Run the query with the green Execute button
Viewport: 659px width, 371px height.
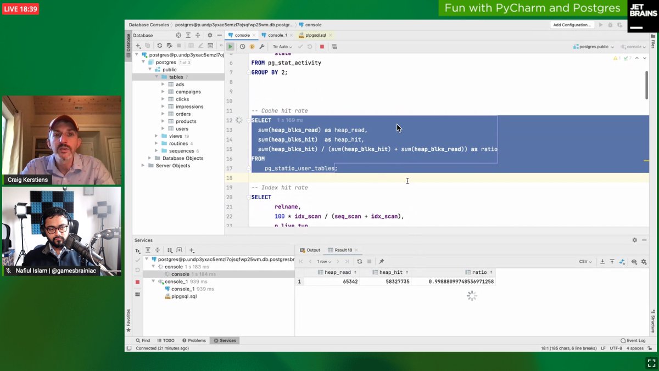(x=231, y=47)
